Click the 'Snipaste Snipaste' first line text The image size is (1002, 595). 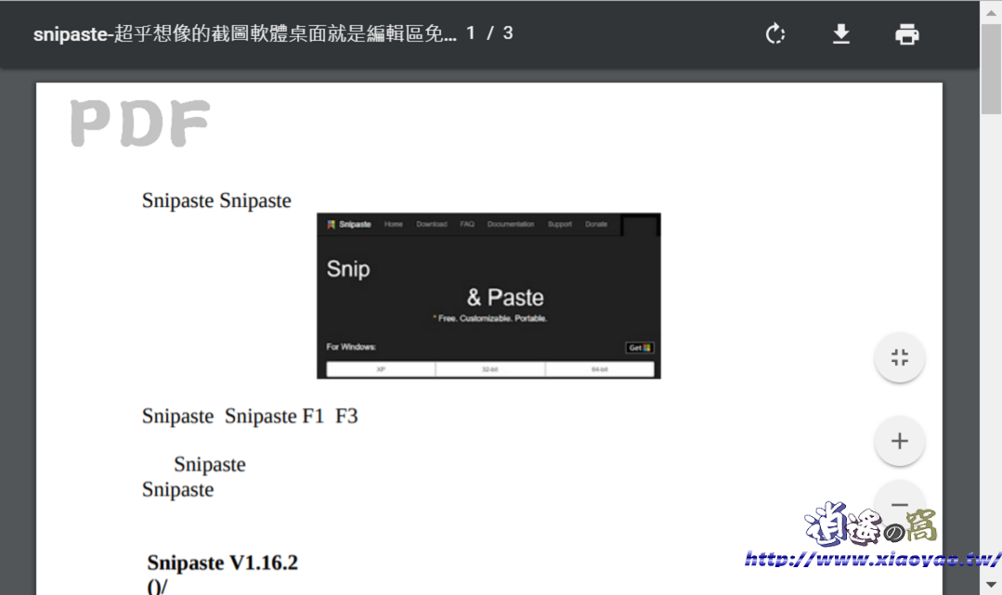click(x=216, y=200)
